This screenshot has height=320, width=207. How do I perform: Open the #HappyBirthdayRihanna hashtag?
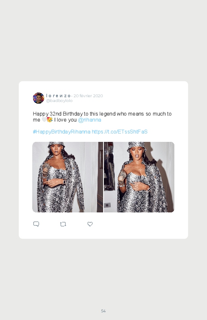click(62, 132)
